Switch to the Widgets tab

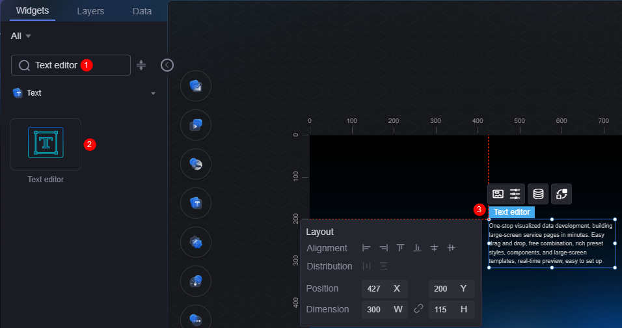click(x=33, y=10)
